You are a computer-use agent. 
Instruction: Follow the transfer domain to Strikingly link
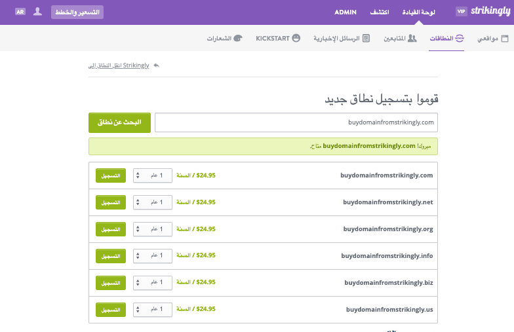[119, 65]
